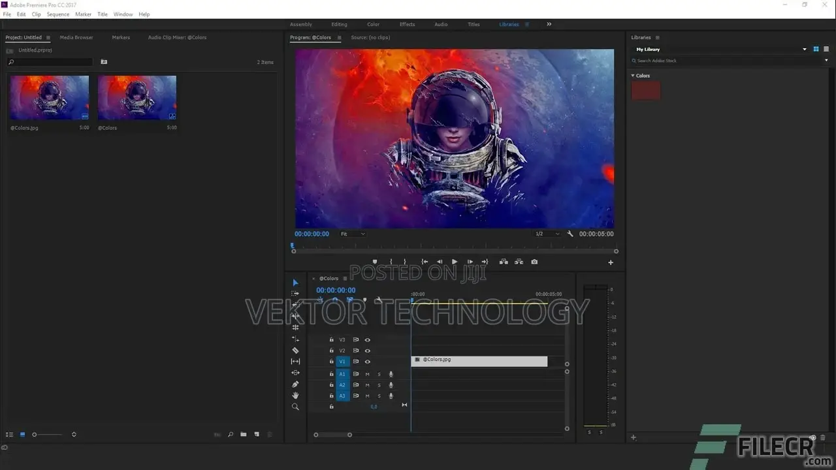Create a New Bin folder
The image size is (836, 470).
(244, 434)
